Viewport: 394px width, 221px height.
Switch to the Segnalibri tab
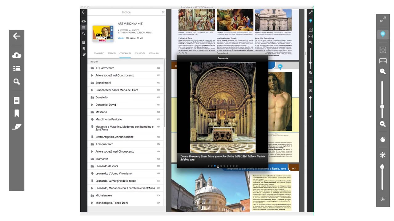coord(154,53)
